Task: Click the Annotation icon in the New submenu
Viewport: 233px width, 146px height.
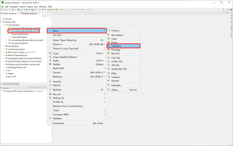Action: tap(109, 35)
